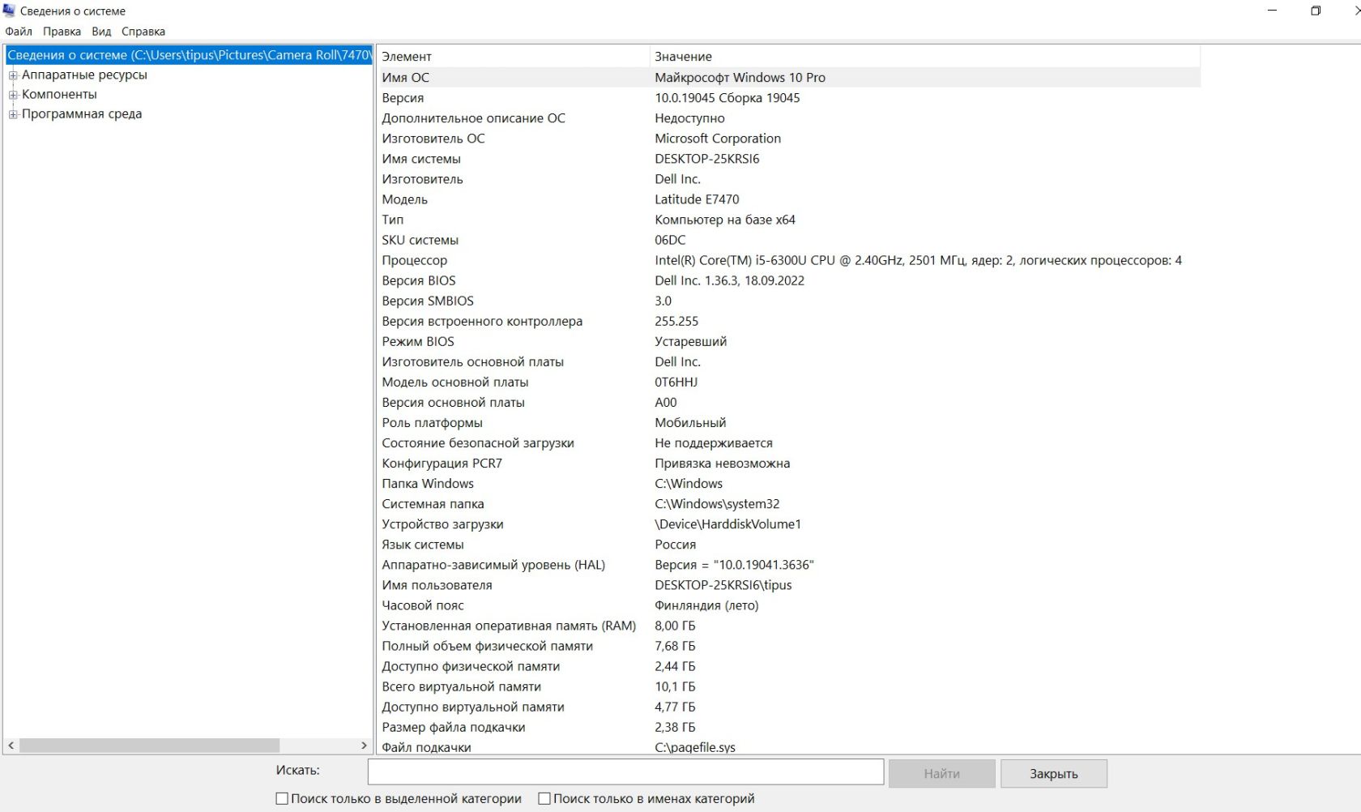Image resolution: width=1361 pixels, height=812 pixels.
Task: Select the value 10.0.19045 Сборка 19045
Action: coord(727,98)
